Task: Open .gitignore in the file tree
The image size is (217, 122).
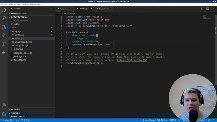Action: click(x=32, y=49)
